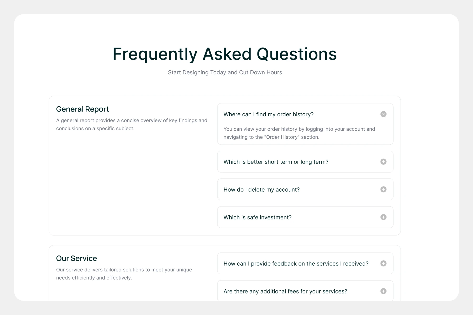
Task: Open 'Are there any additional fees' question
Action: click(x=285, y=292)
